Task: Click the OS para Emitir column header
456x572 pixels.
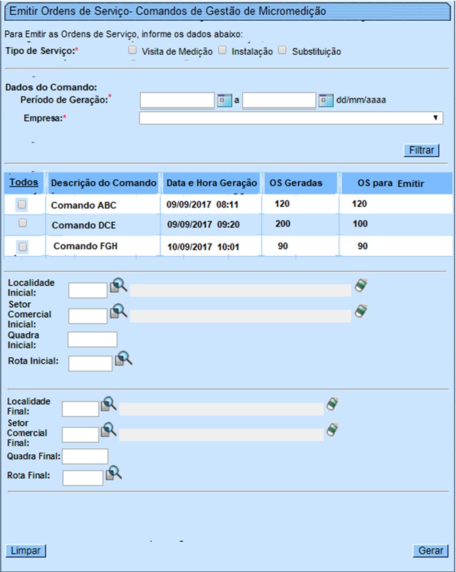Action: coord(391,183)
